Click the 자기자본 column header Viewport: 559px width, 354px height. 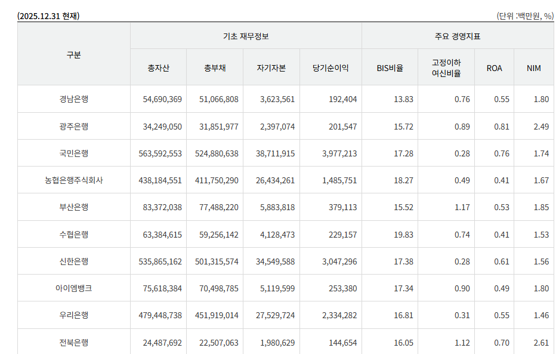(271, 68)
